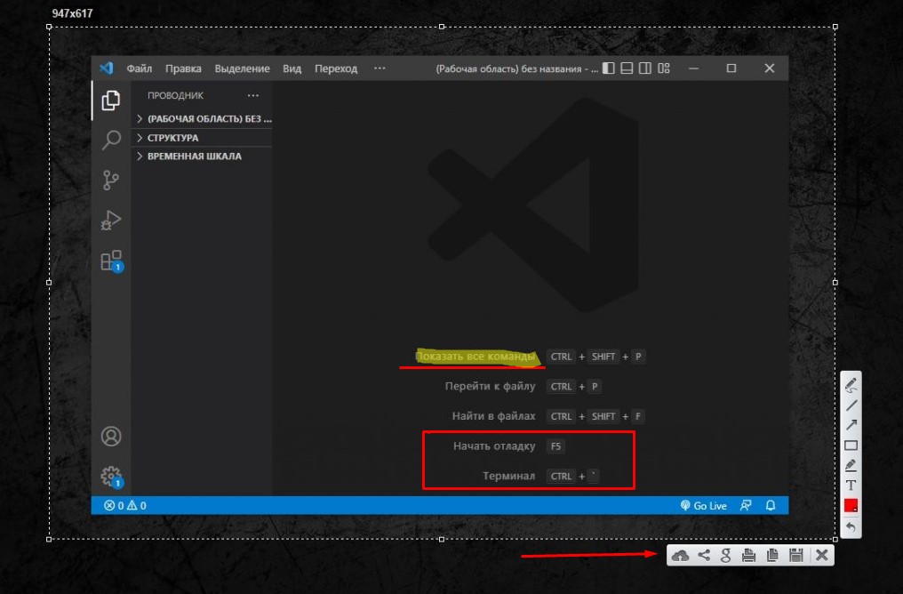Open the Переход menu
The height and width of the screenshot is (594, 903).
click(x=336, y=68)
